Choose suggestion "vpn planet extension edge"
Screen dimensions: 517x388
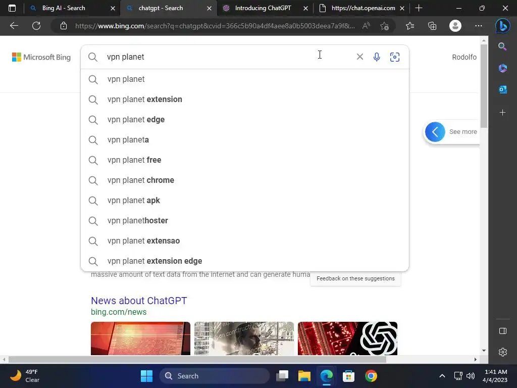click(245, 261)
